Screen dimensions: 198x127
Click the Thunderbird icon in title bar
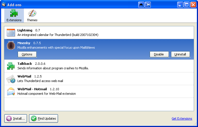(4, 5)
